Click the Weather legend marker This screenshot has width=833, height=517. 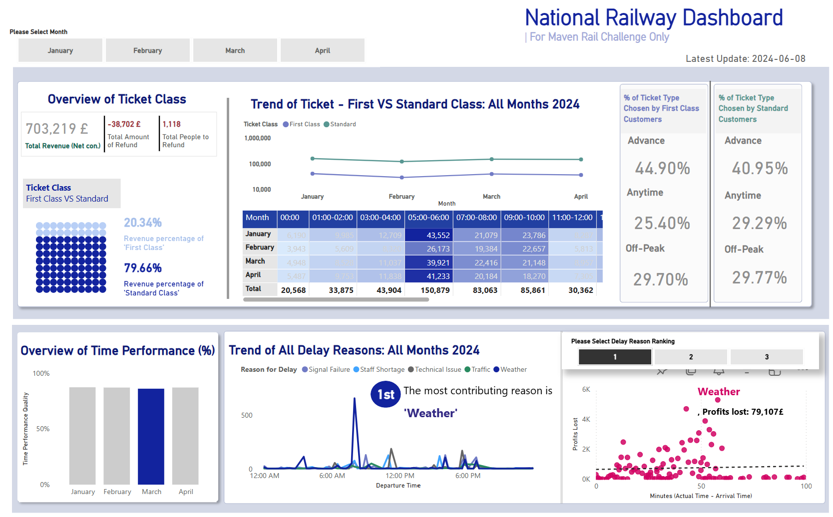tap(496, 370)
